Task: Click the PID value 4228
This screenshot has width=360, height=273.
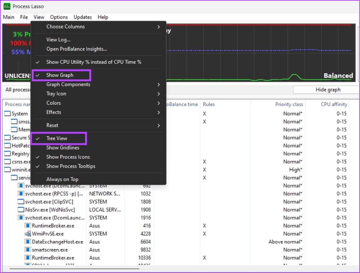Action: click(146, 234)
